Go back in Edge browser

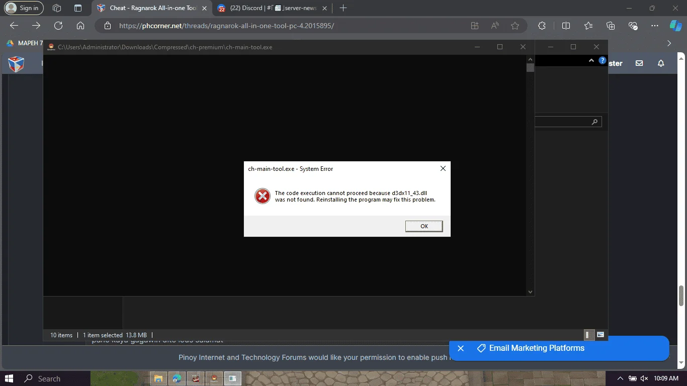(14, 26)
